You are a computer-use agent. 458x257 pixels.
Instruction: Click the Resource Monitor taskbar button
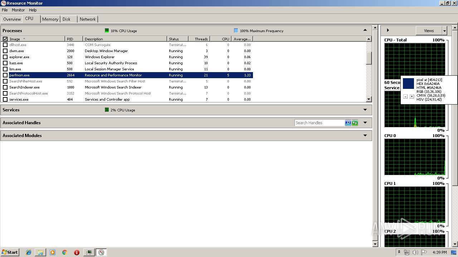[101, 252]
